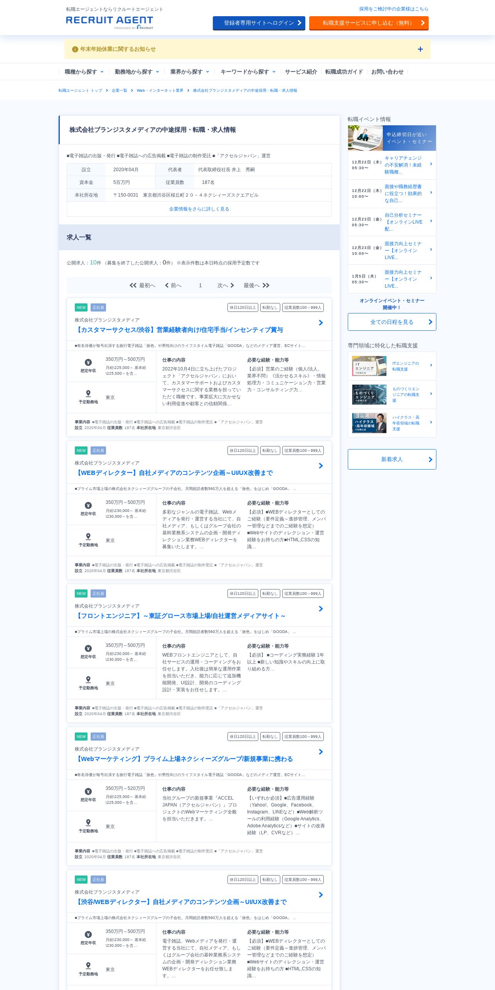
Task: Open 面接力向上セミナー event on 12月23日
Action: [403, 251]
